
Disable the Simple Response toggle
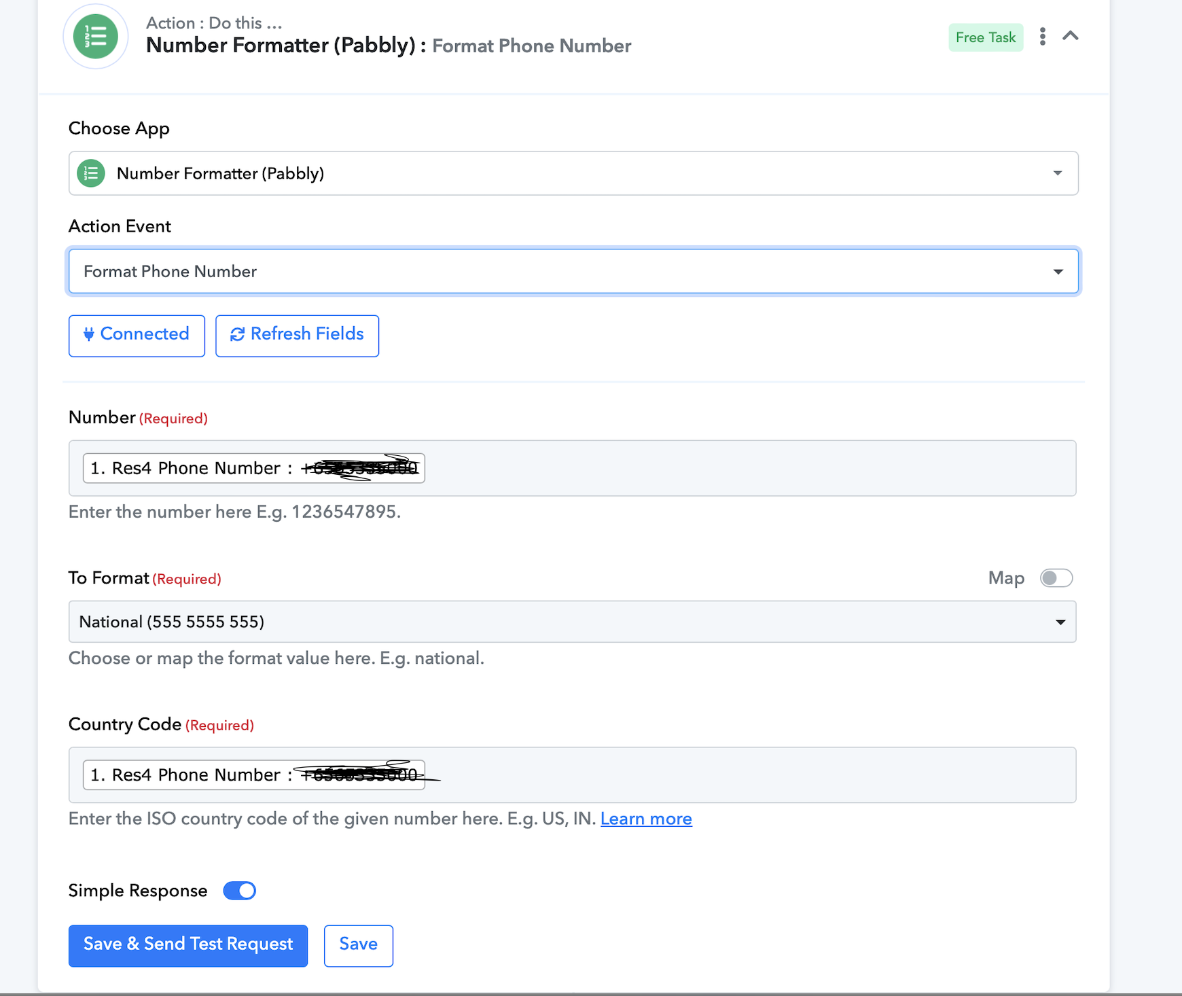[x=240, y=891]
